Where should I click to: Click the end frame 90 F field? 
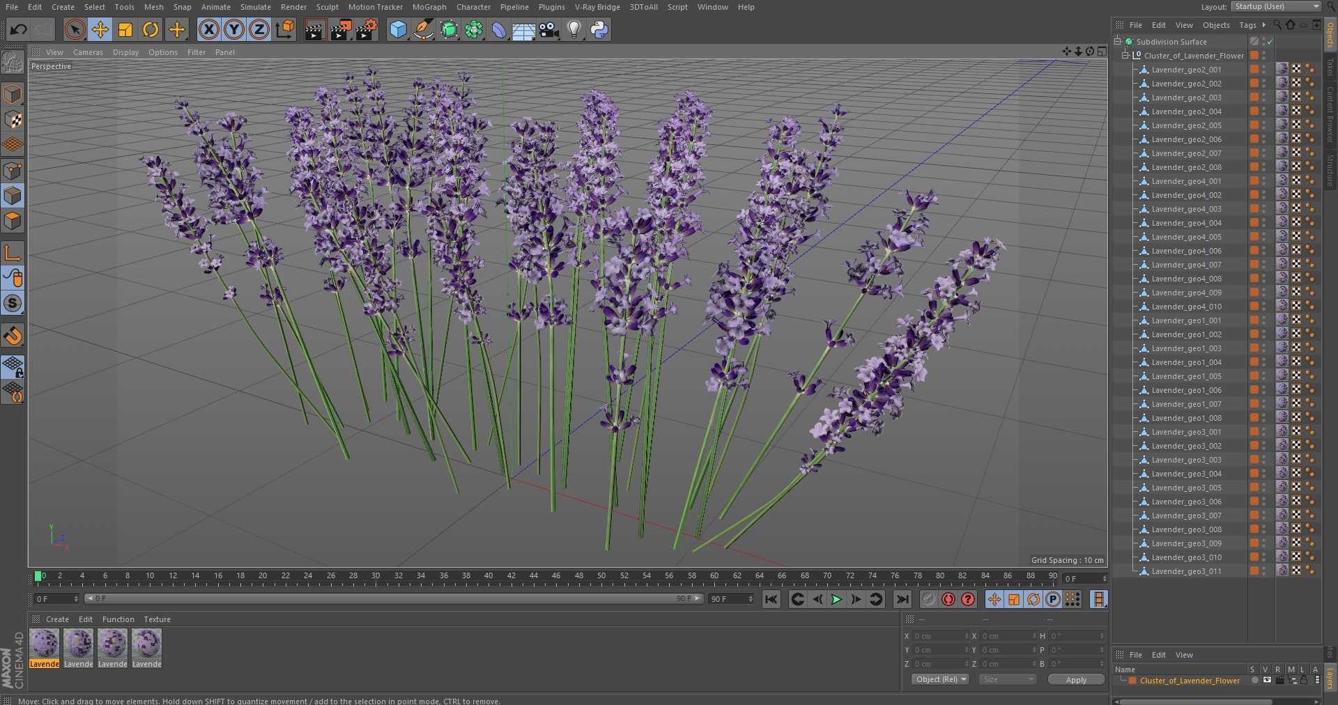(730, 599)
